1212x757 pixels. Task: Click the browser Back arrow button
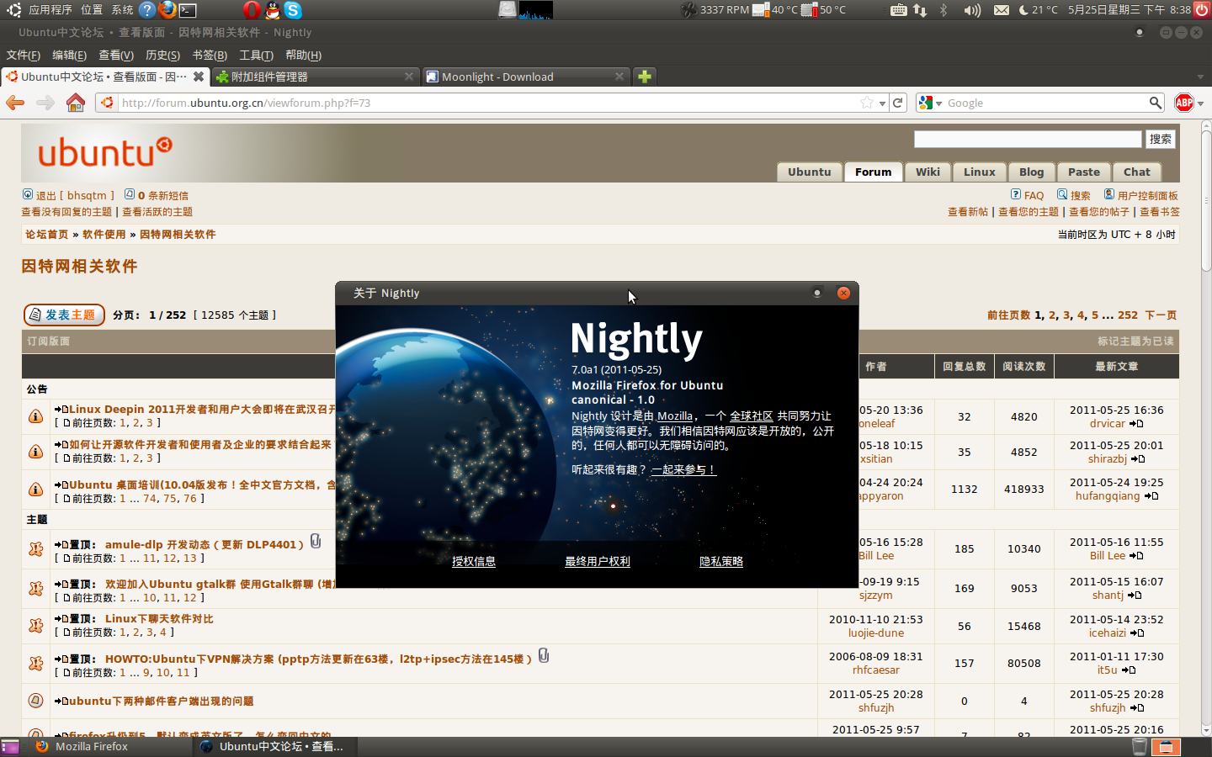pyautogui.click(x=15, y=103)
